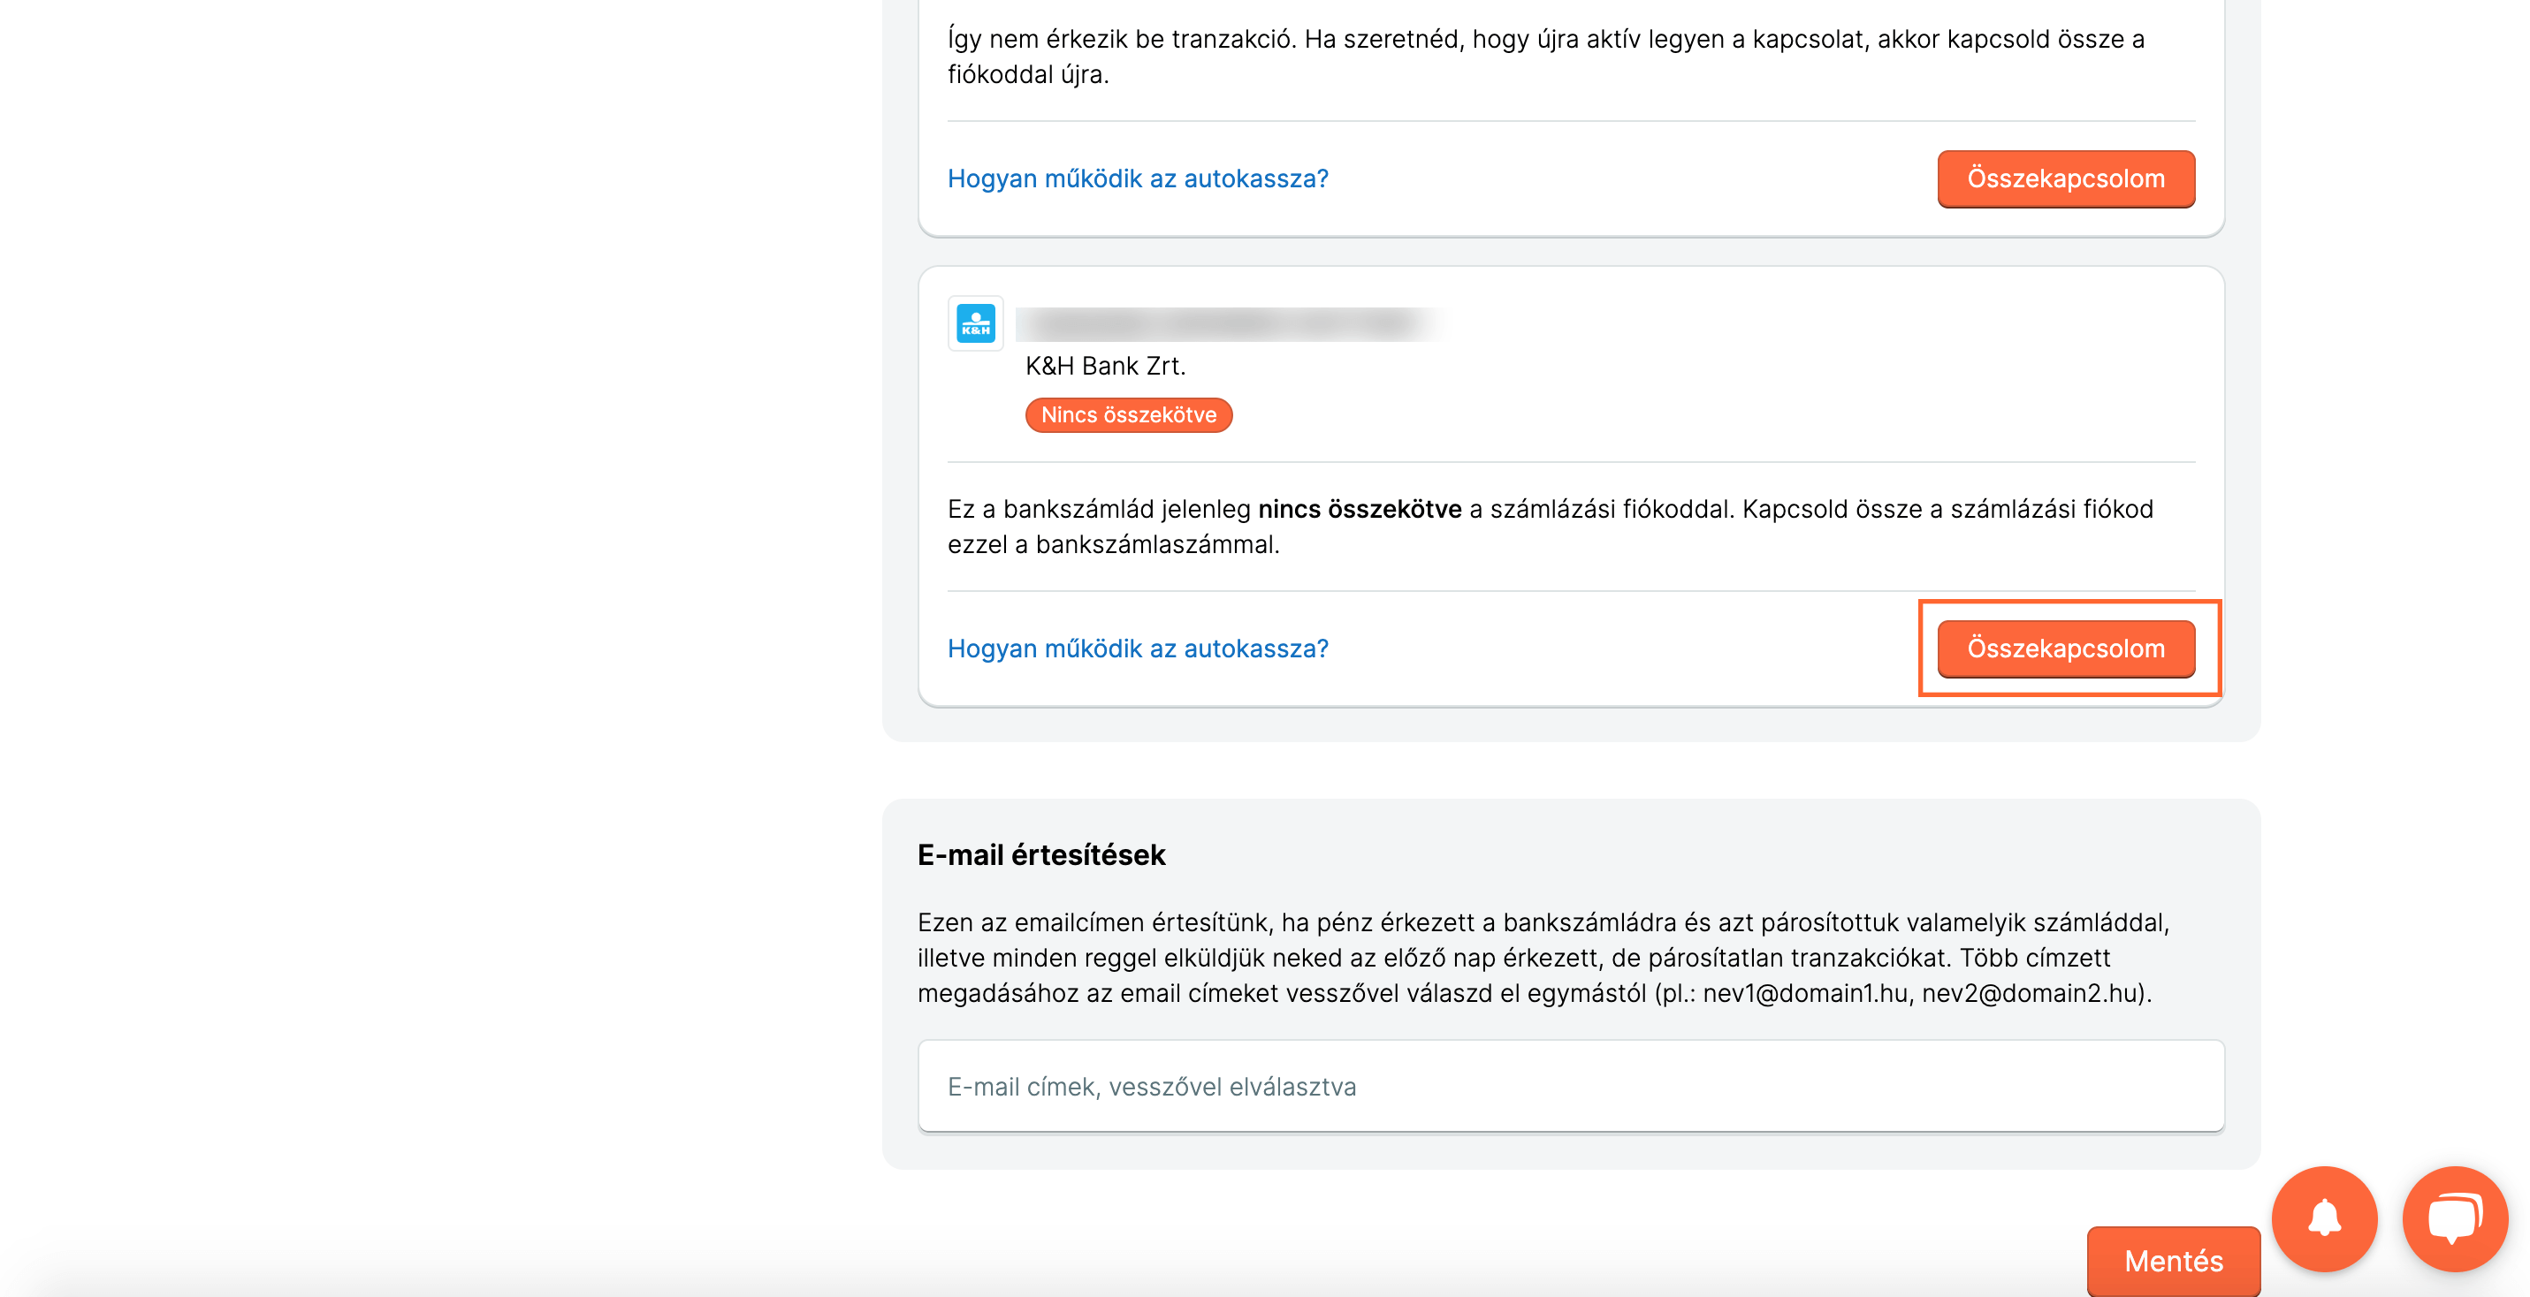The height and width of the screenshot is (1297, 2530).
Task: Click the Így nem érkezik be tranzakció paragraph
Action: (x=1546, y=57)
